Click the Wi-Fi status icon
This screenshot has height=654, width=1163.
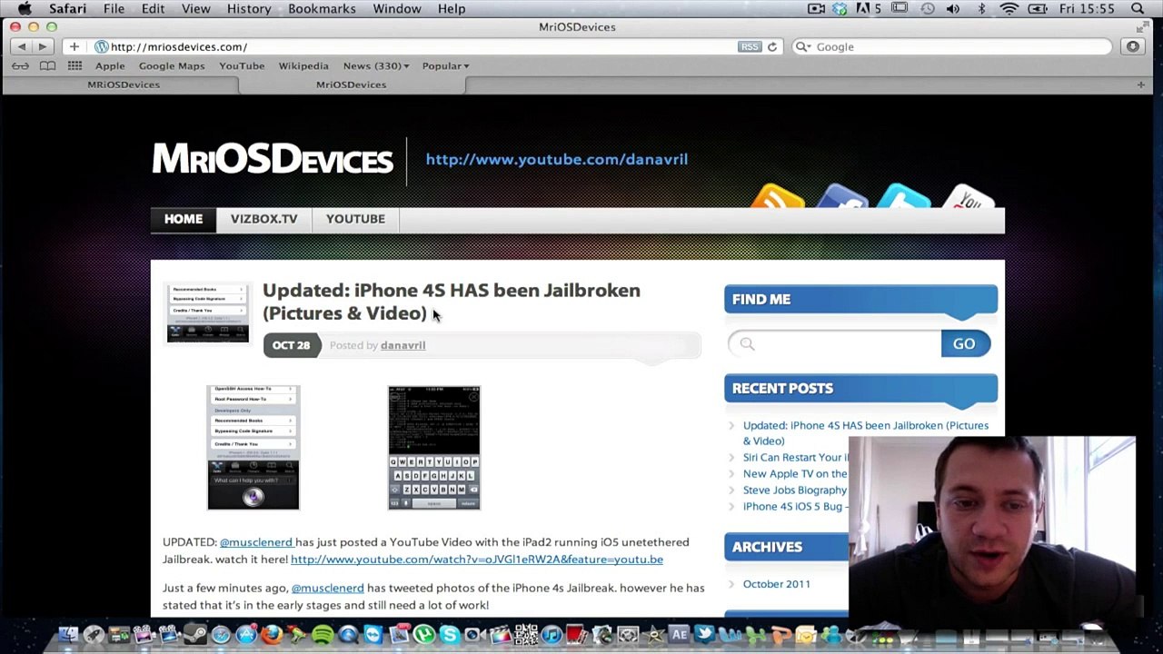[1009, 9]
